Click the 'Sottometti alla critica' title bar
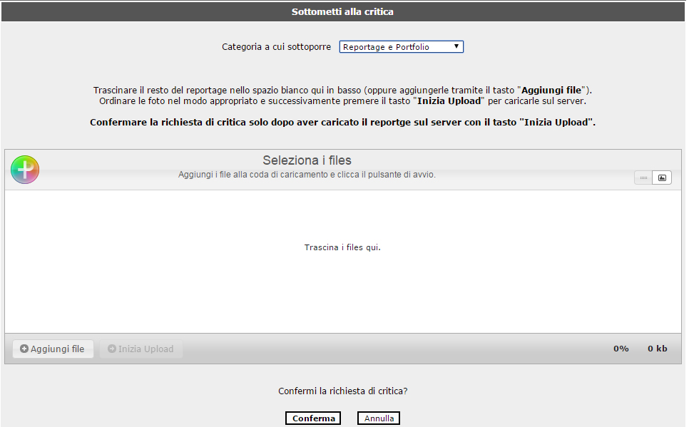The width and height of the screenshot is (689, 427). [x=342, y=12]
